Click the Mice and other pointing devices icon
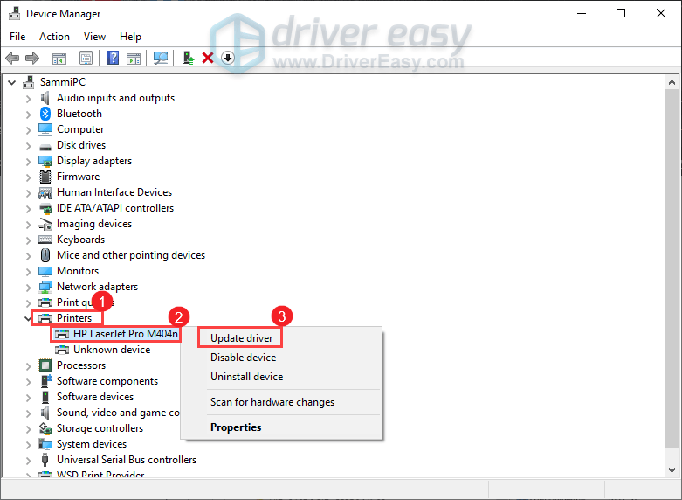 tap(45, 255)
